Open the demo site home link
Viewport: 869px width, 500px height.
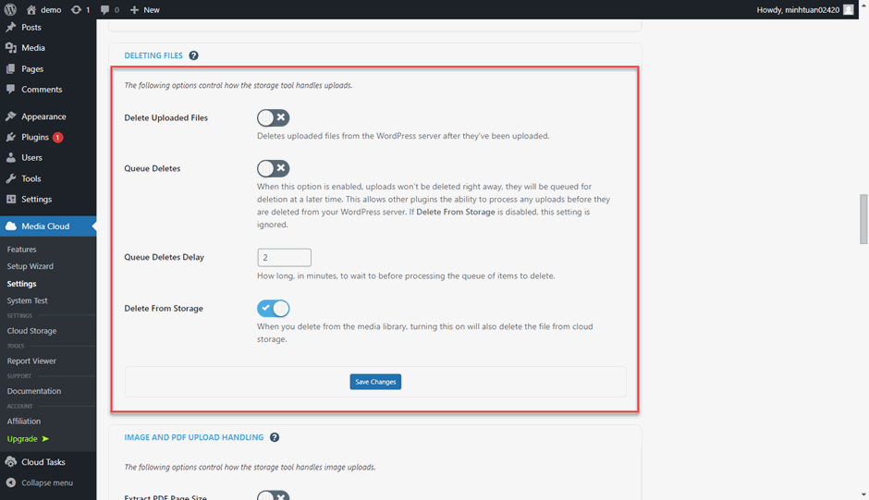coord(43,9)
